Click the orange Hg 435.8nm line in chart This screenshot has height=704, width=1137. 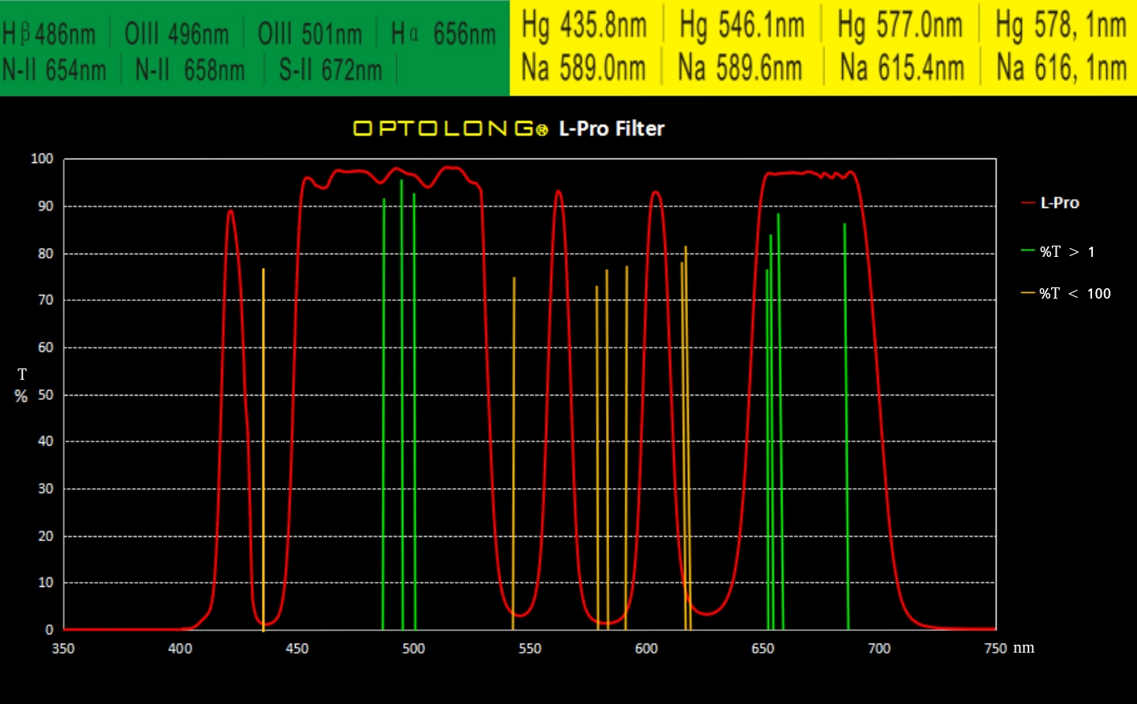click(264, 450)
